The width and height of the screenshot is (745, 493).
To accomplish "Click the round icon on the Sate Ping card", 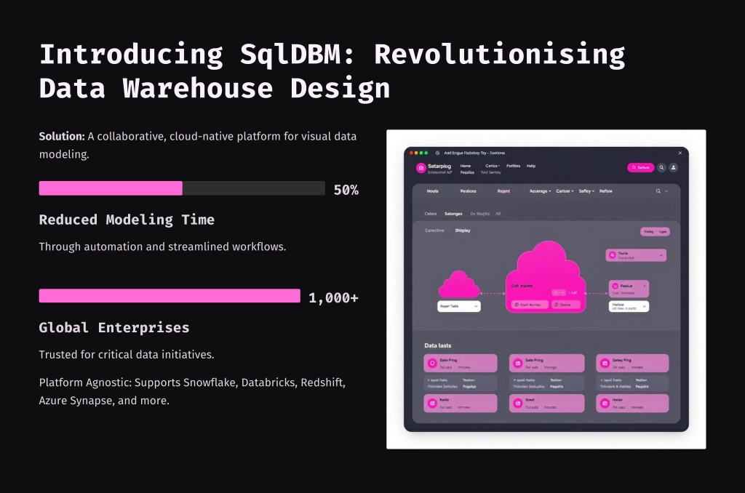I will (432, 364).
